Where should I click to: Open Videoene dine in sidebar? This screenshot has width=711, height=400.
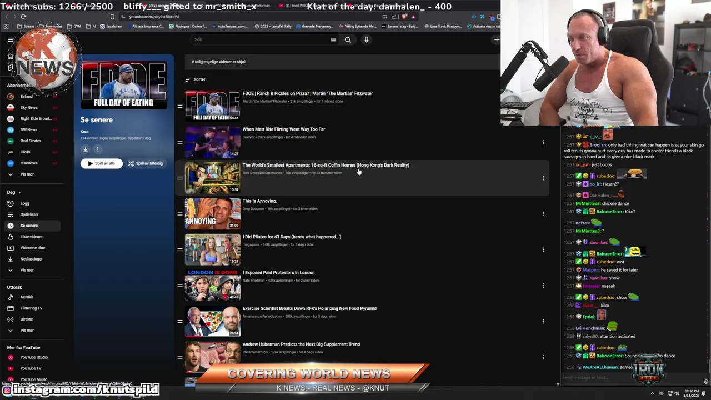coord(33,248)
